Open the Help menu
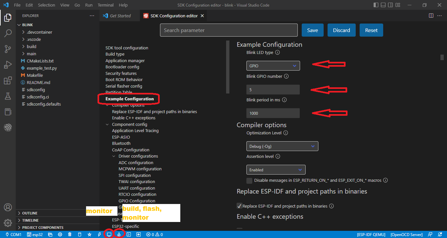This screenshot has width=447, height=238. [x=123, y=5]
